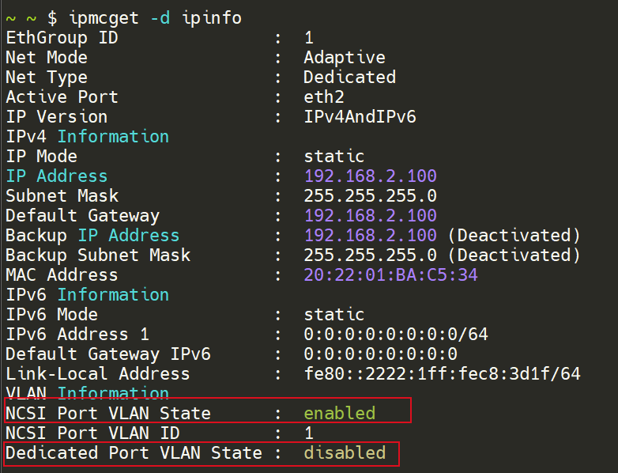Select the Active Port value eth2
Image resolution: width=618 pixels, height=473 pixels.
pos(323,96)
